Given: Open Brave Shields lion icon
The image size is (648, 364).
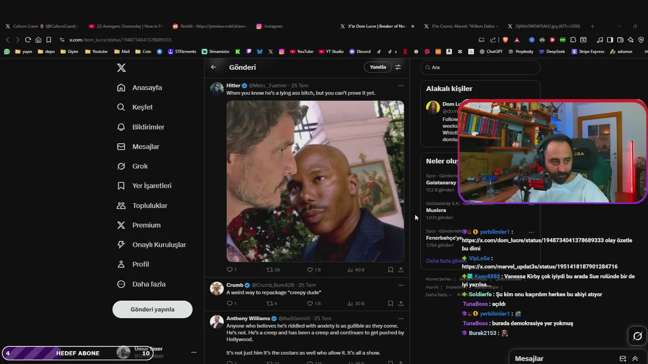Looking at the screenshot, I should coord(505,40).
